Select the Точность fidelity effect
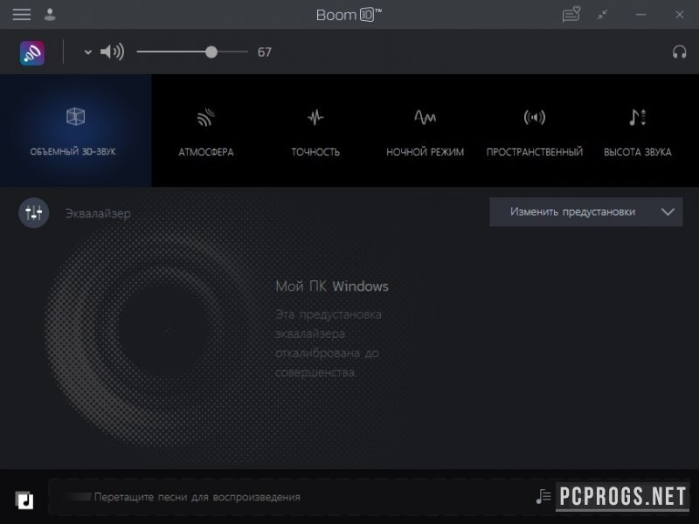699x524 pixels. [315, 133]
